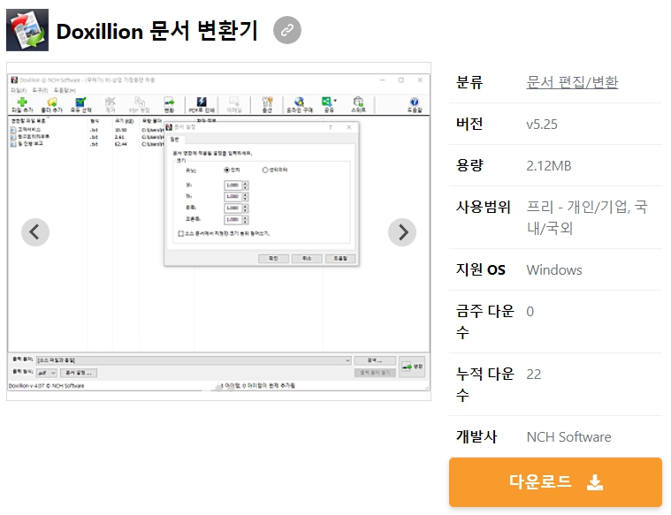Image resolution: width=671 pixels, height=515 pixels.
Task: Open the 문서 편집/변환 category link
Action: (572, 81)
